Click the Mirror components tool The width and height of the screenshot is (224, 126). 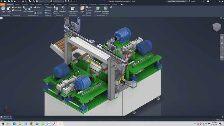(x=48, y=10)
